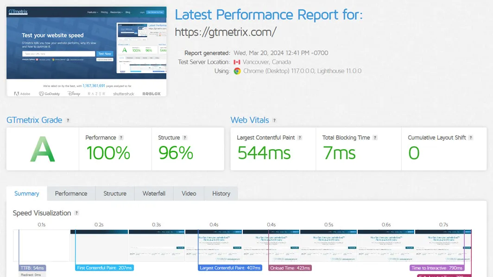
Task: Click the Structure score help icon
Action: (x=185, y=138)
